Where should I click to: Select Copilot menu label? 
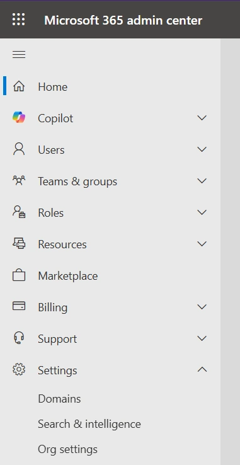(x=55, y=118)
